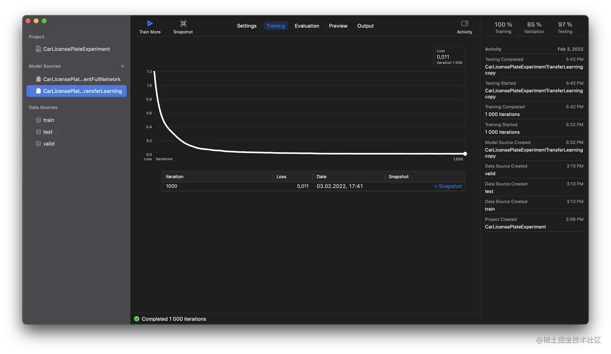The height and width of the screenshot is (354, 611).
Task: Collapse the Project section header
Action: [x=36, y=37]
